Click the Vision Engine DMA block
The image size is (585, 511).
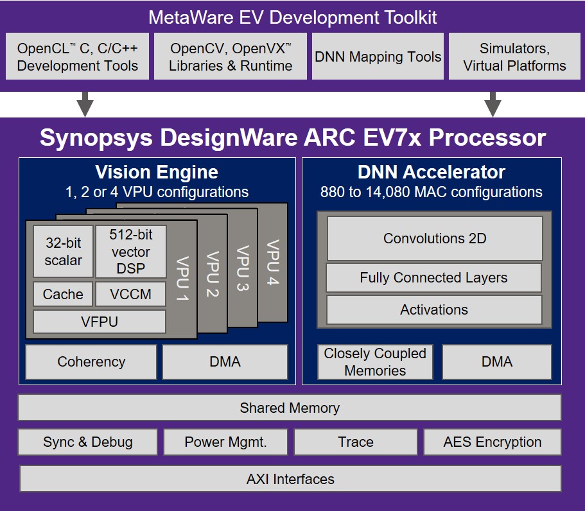pyautogui.click(x=225, y=362)
